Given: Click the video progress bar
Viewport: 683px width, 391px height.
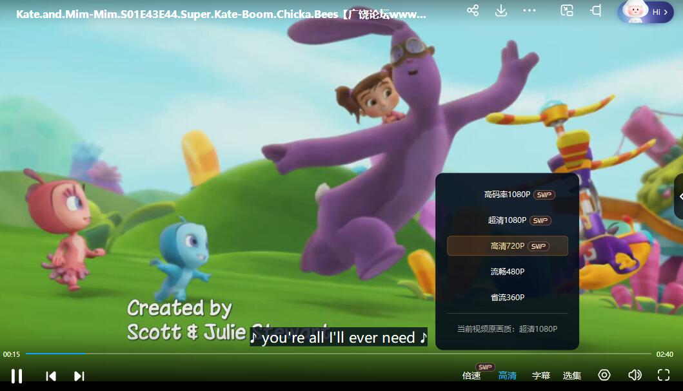Looking at the screenshot, I should click(x=338, y=354).
